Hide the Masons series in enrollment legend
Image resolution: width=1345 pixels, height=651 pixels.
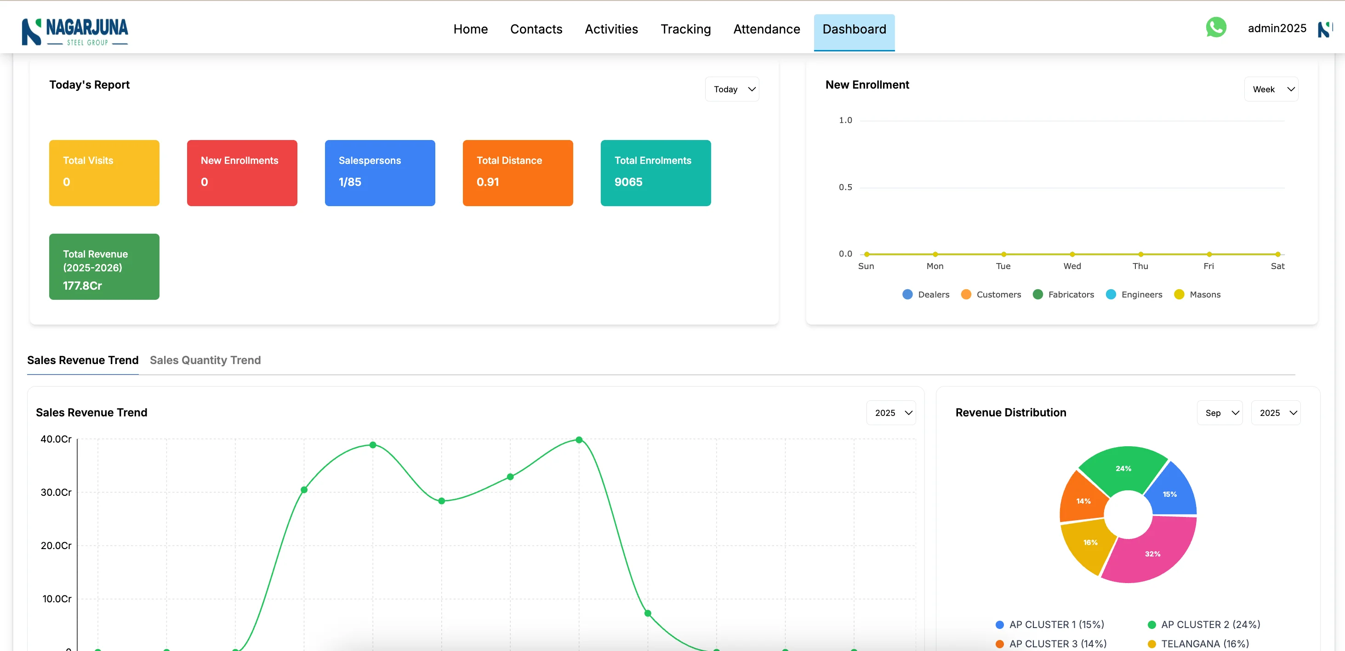point(1198,294)
